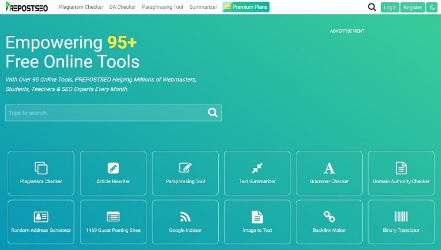Click the 'Free Online Tools' headline line
Image resolution: width=441 pixels, height=250 pixels.
click(72, 62)
